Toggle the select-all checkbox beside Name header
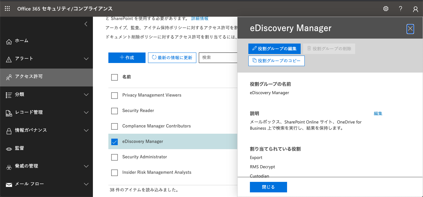The width and height of the screenshot is (423, 197). tap(115, 77)
